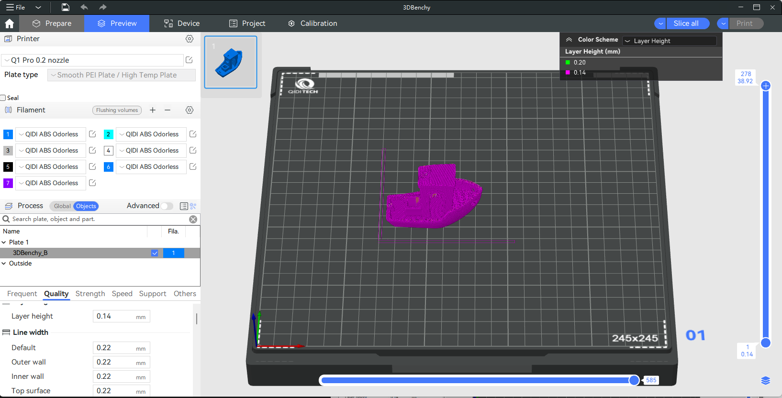The width and height of the screenshot is (782, 398).
Task: Click the compare presets list icon
Action: (184, 206)
